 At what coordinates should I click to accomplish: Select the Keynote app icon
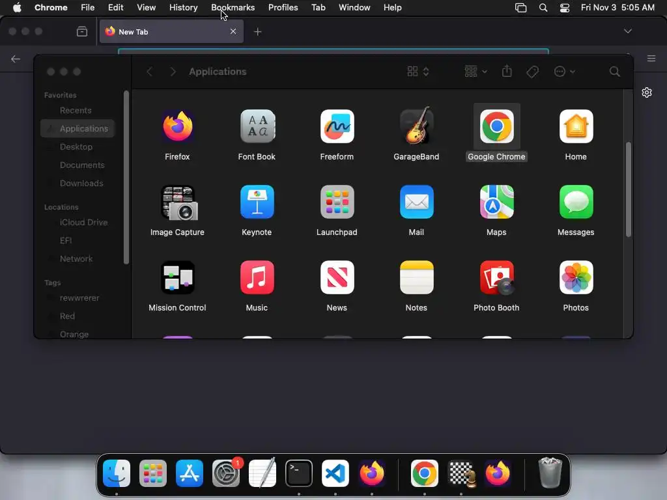point(257,202)
